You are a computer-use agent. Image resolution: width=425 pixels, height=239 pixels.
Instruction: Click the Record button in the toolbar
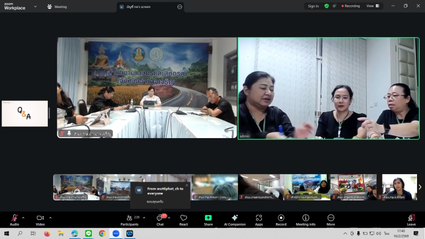tap(281, 218)
